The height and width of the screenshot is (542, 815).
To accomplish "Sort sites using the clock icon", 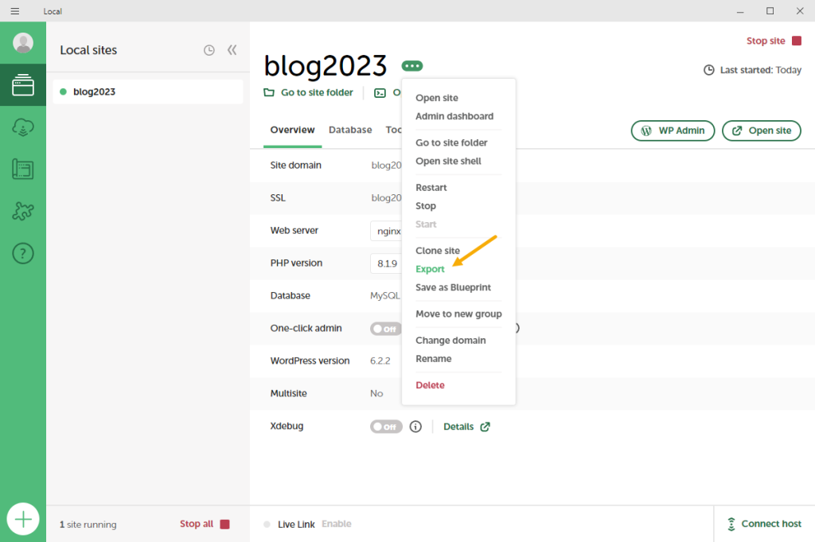I will [209, 50].
